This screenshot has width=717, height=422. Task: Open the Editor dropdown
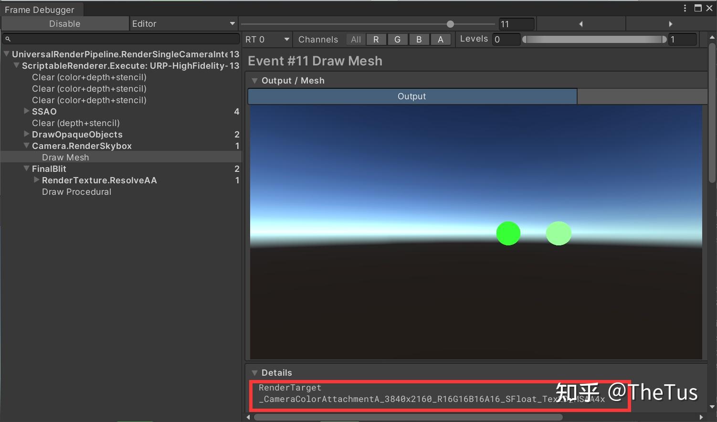tap(184, 23)
